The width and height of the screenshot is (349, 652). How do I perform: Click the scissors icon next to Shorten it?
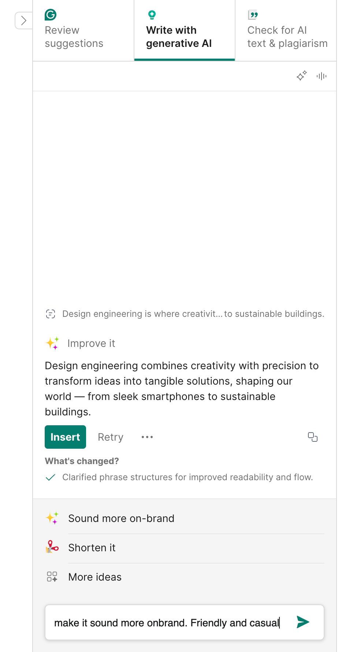[52, 547]
